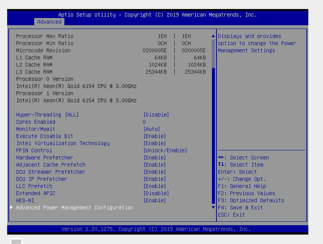323x244 pixels.
Task: Click the ESC: Exit hint
Action: pyautogui.click(x=231, y=215)
